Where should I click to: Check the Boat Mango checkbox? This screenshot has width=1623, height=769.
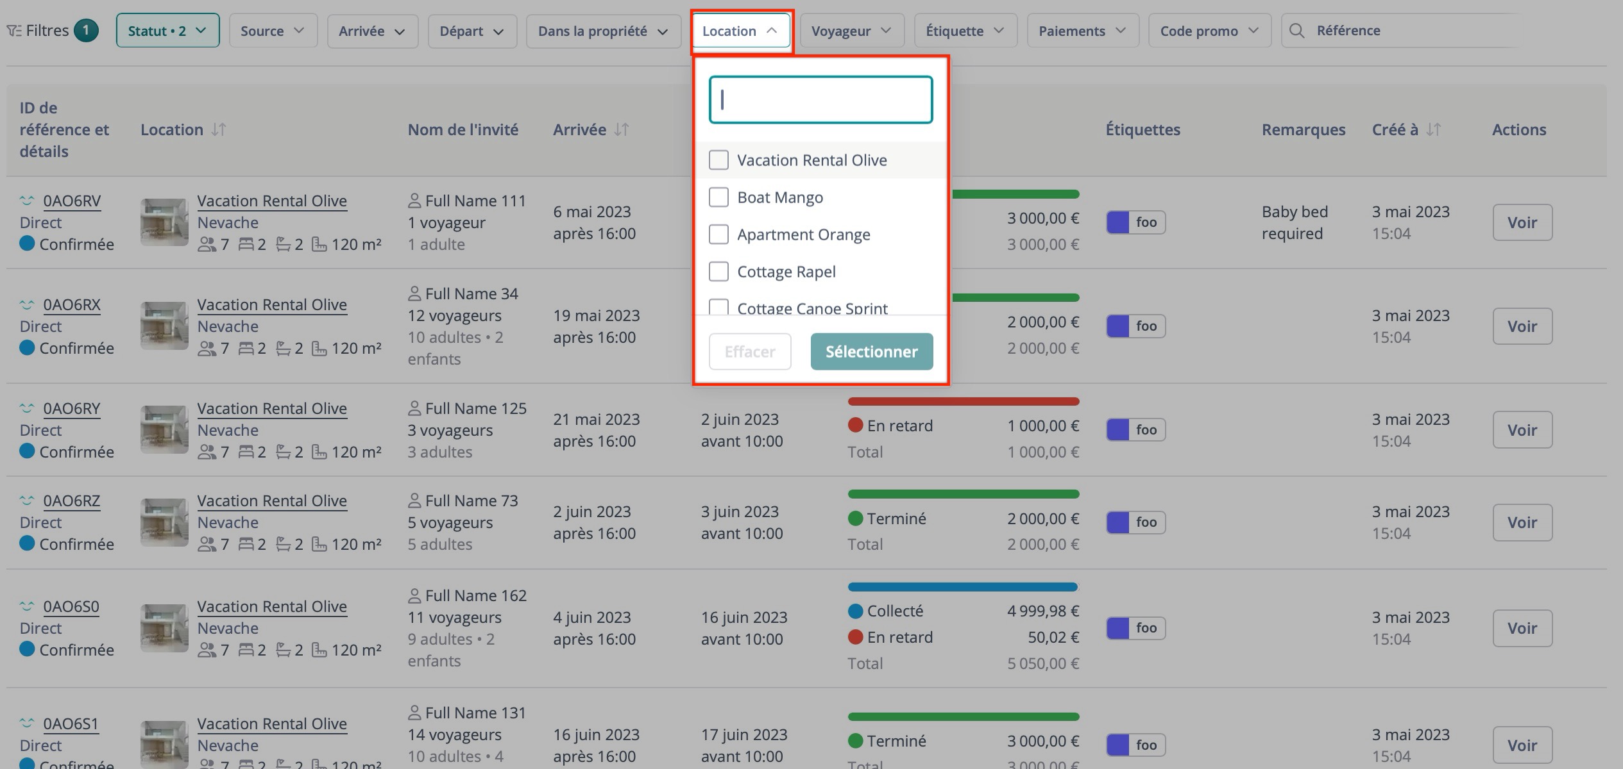point(718,197)
